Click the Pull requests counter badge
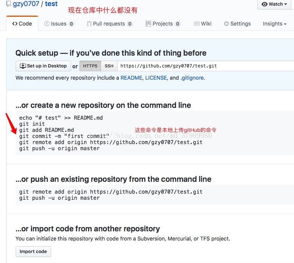This screenshot has width=294, height=263. pos(130,24)
